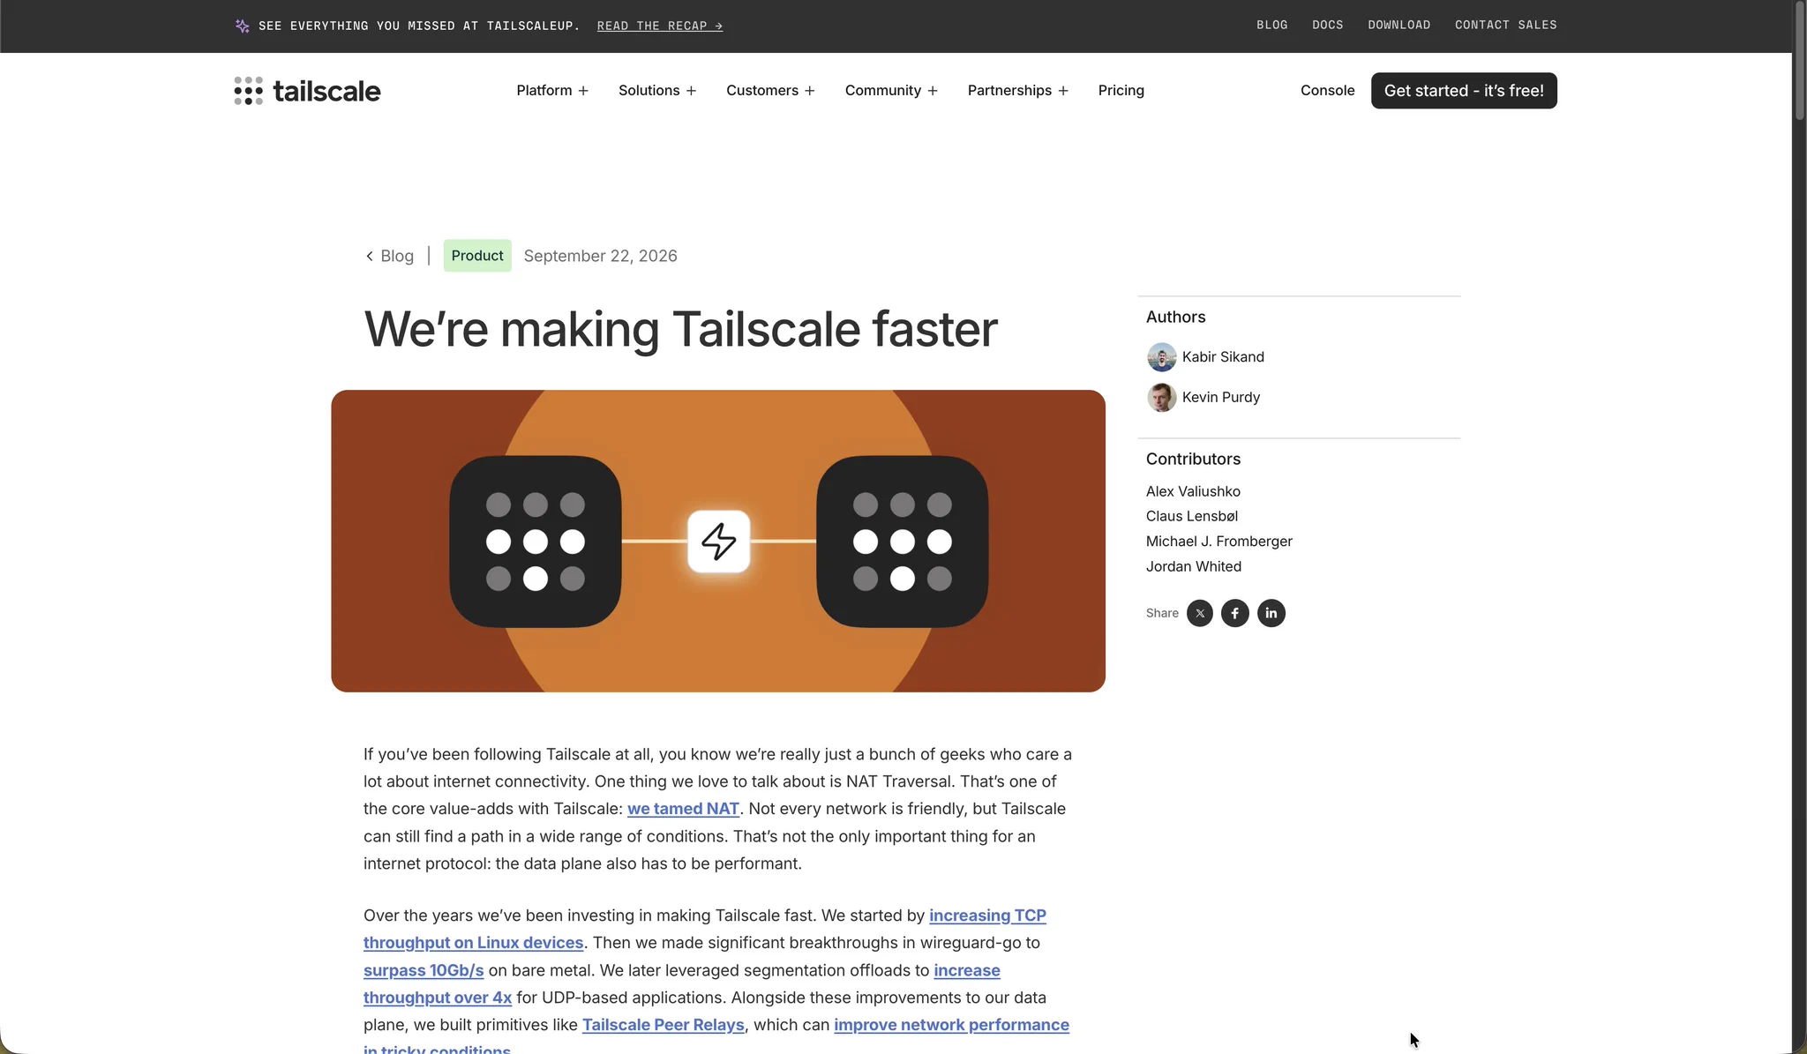
Task: Click the Get started - it's free! button
Action: pos(1464,91)
